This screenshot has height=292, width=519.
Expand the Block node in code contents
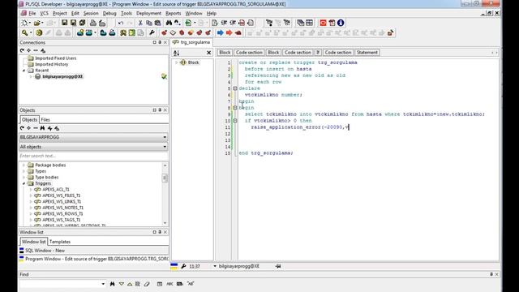point(177,62)
